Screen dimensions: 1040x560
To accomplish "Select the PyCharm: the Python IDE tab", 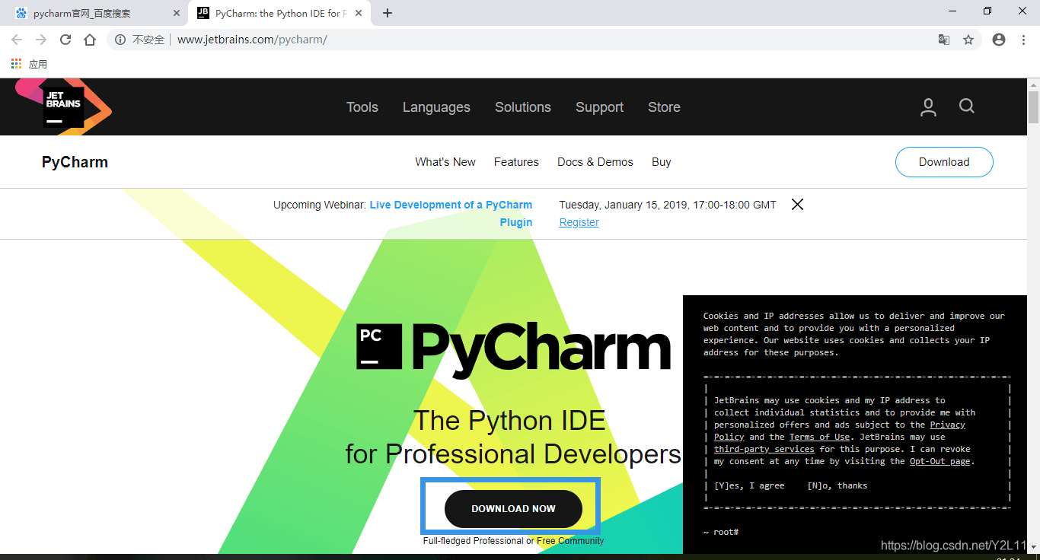I will (280, 13).
